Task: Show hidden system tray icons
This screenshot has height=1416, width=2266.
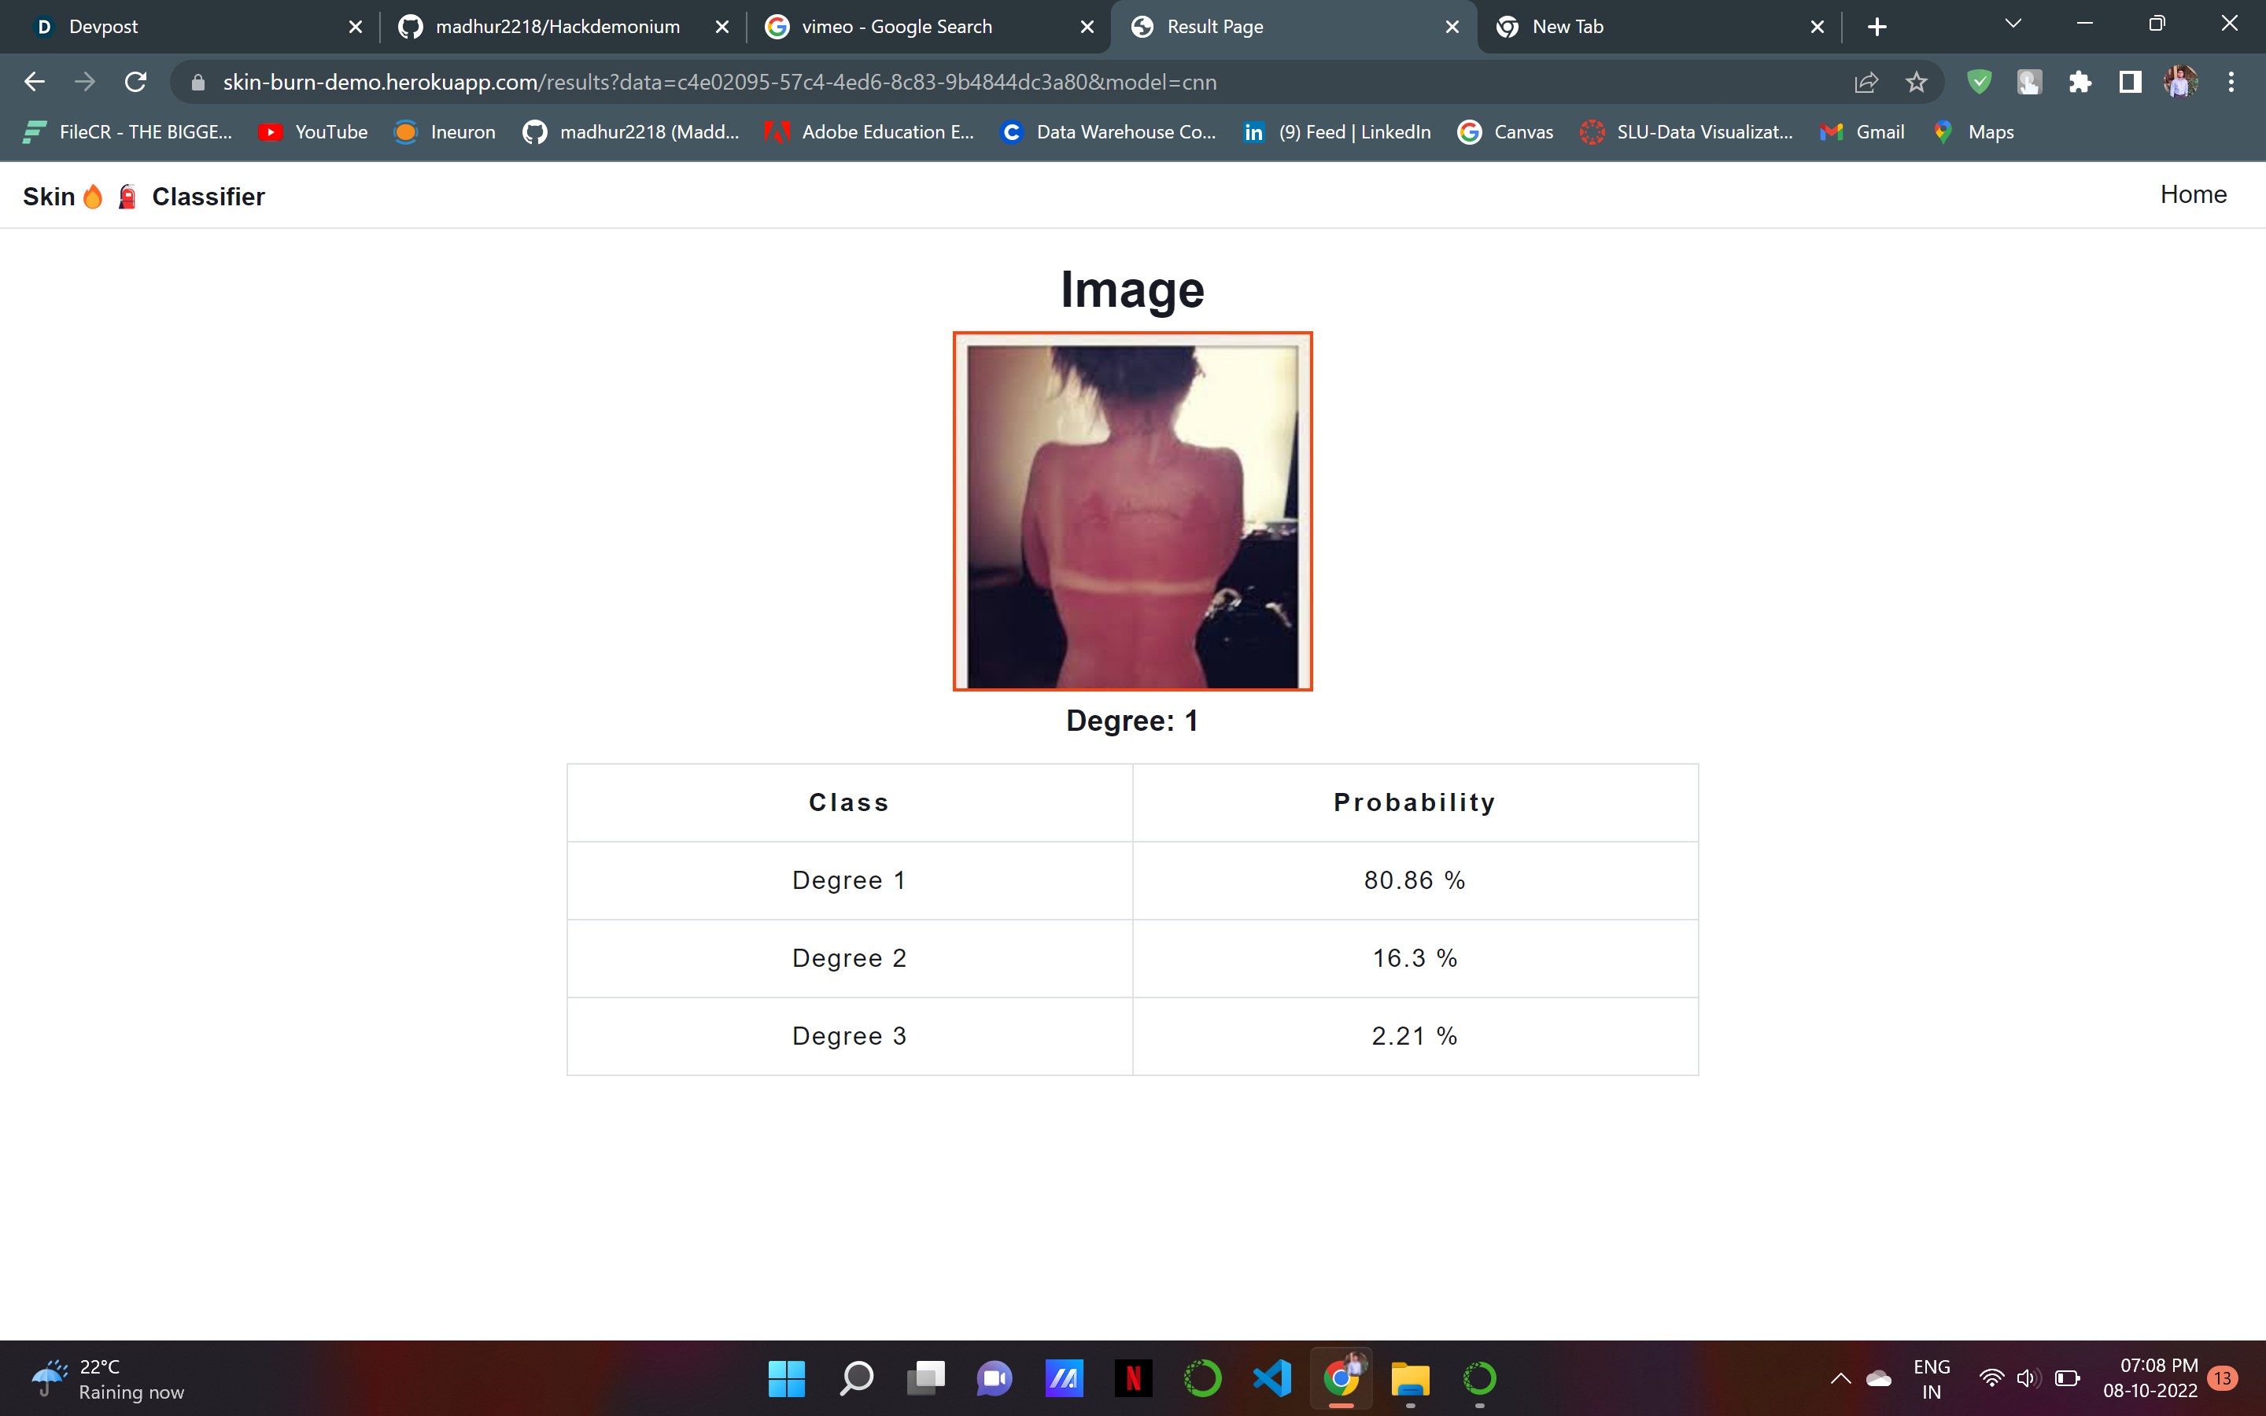Action: (x=1840, y=1378)
